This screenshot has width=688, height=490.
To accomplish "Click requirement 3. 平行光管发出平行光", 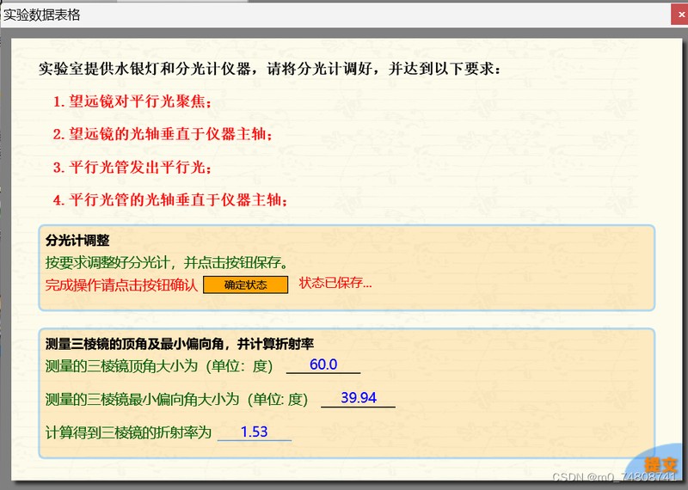I will pyautogui.click(x=132, y=167).
